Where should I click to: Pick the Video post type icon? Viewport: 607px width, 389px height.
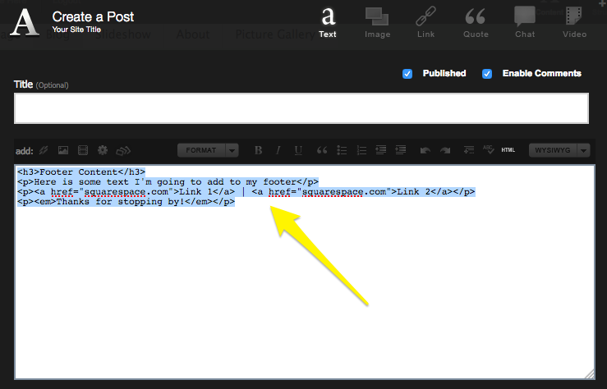[574, 21]
